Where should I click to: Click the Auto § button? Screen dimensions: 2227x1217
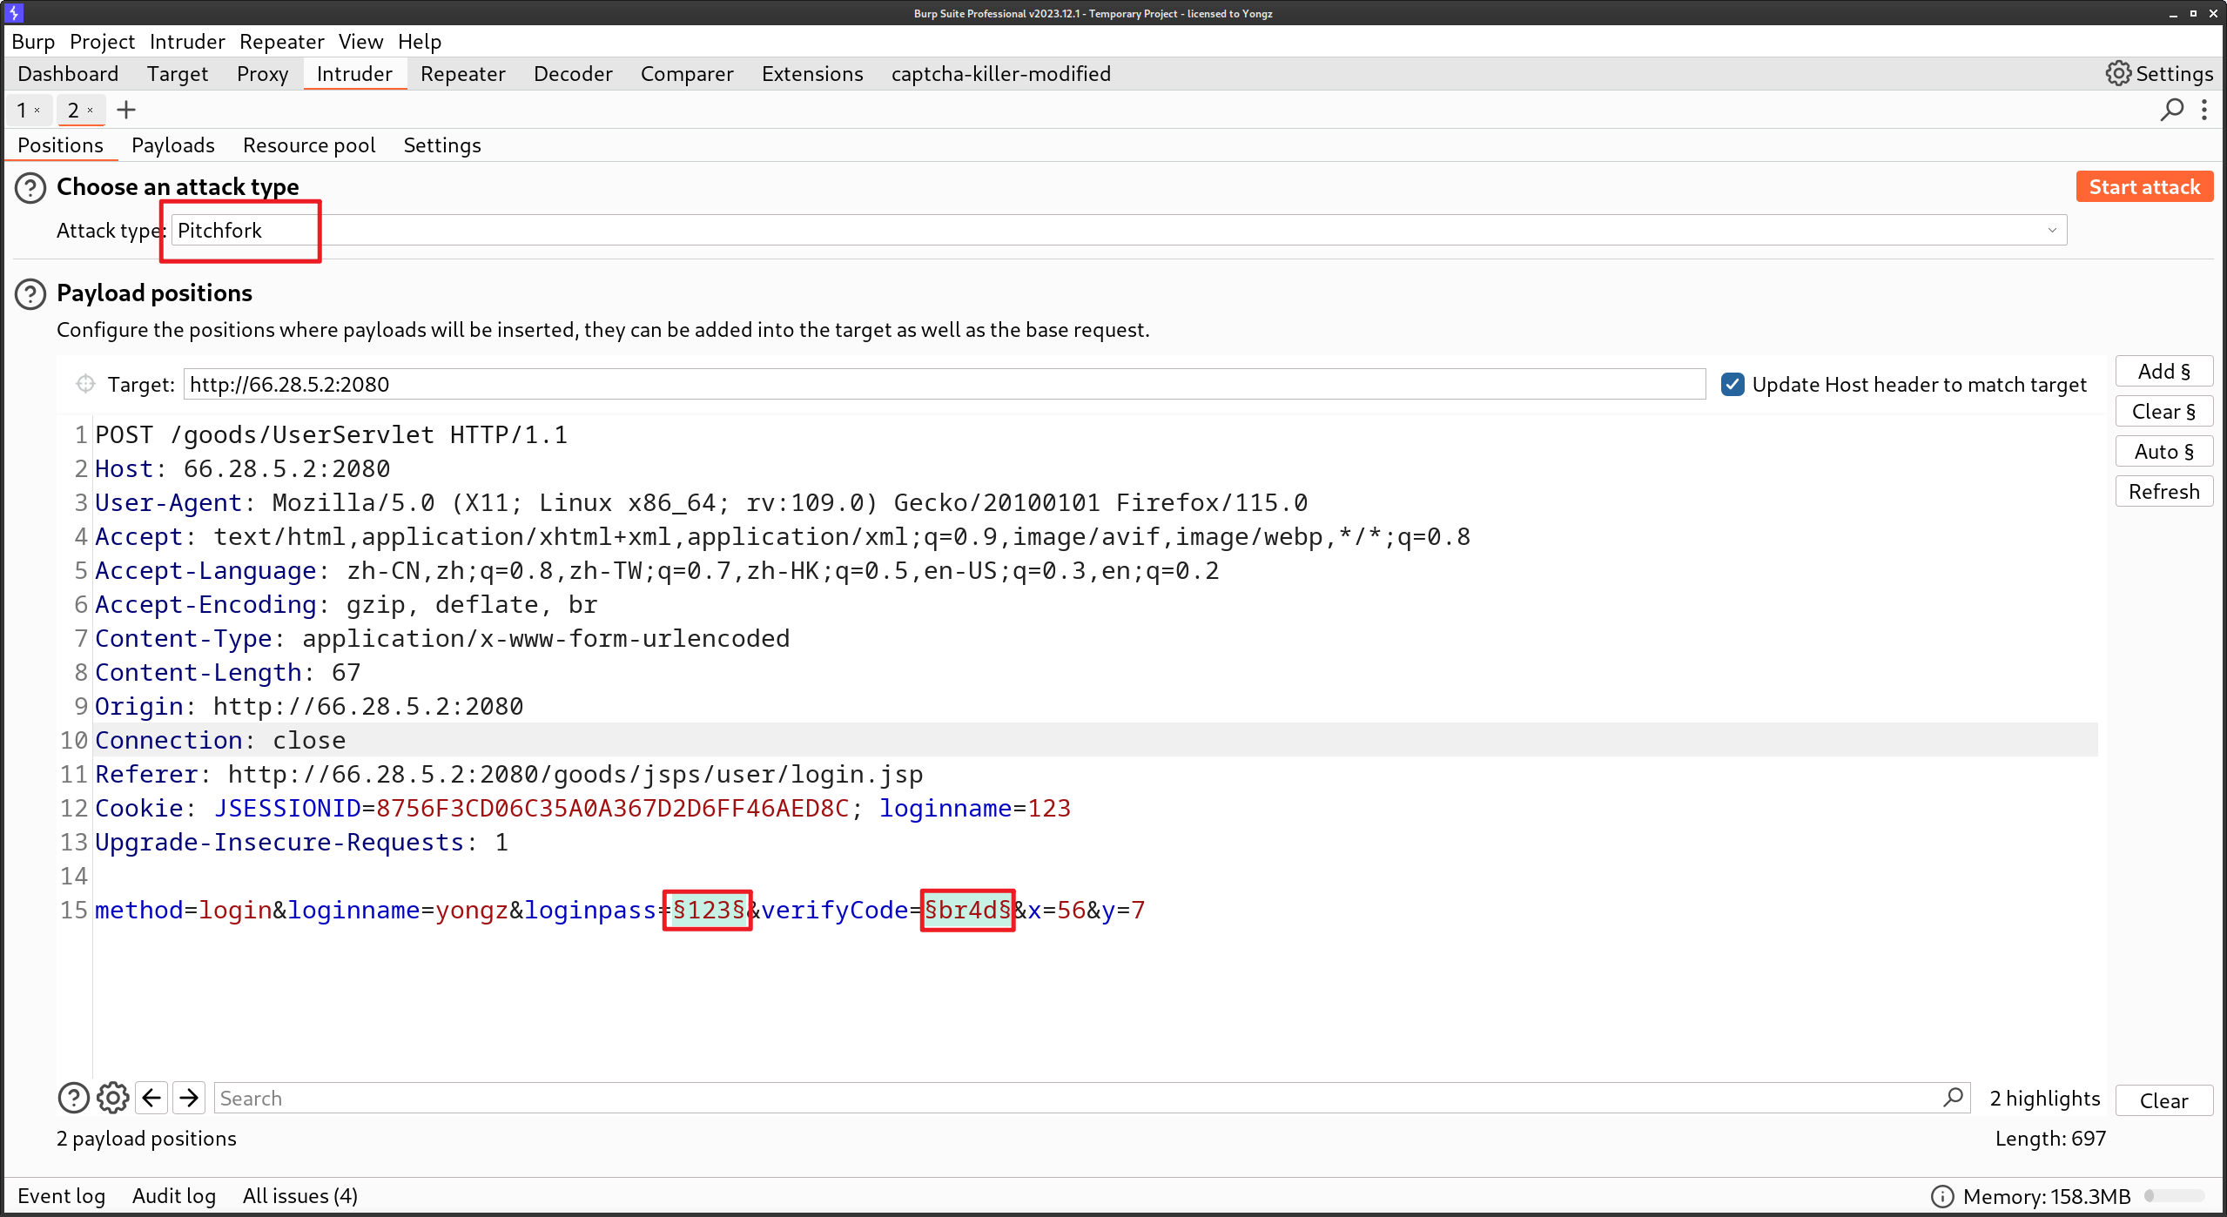pyautogui.click(x=2163, y=452)
